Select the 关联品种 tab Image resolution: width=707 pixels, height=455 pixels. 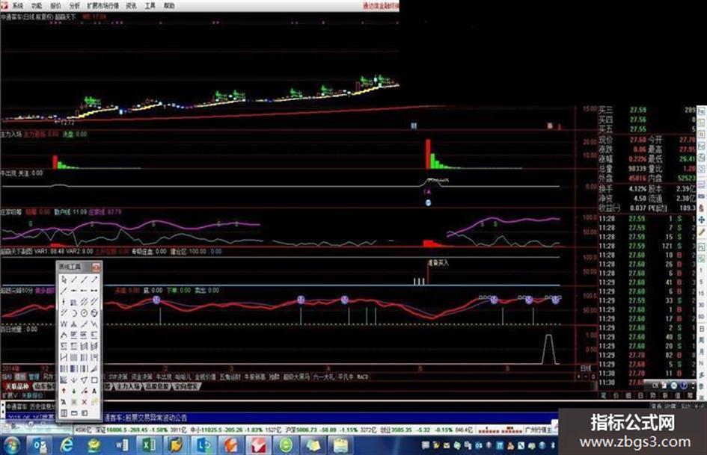17,386
